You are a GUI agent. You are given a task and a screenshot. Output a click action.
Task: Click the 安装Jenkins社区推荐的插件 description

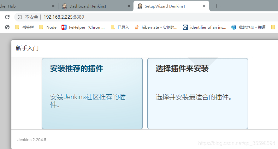pos(88,101)
